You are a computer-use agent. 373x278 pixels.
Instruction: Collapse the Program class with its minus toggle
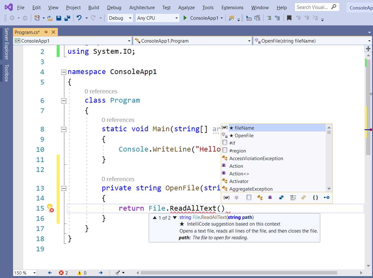(64, 100)
